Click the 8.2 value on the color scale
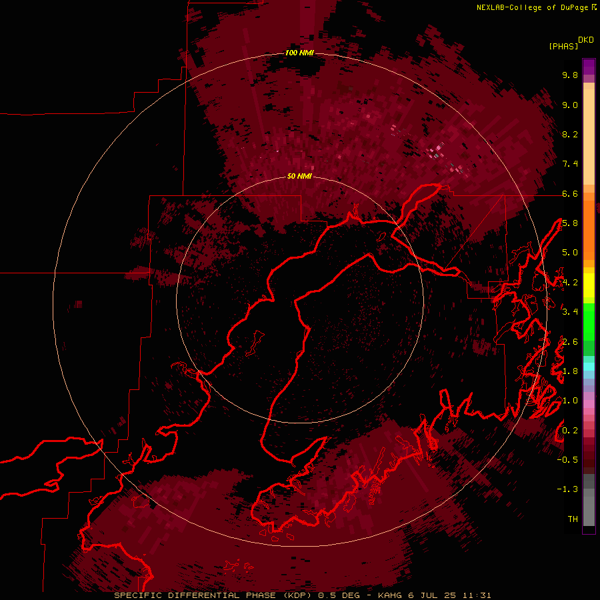The height and width of the screenshot is (600, 600). coord(570,134)
